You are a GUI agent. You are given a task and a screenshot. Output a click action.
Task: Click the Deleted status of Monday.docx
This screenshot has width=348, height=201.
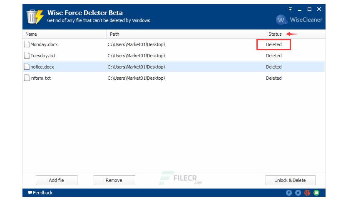point(273,44)
